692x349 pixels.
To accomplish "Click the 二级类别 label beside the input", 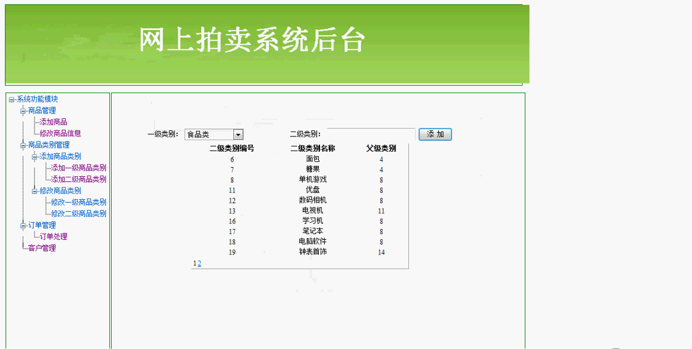I will point(305,135).
